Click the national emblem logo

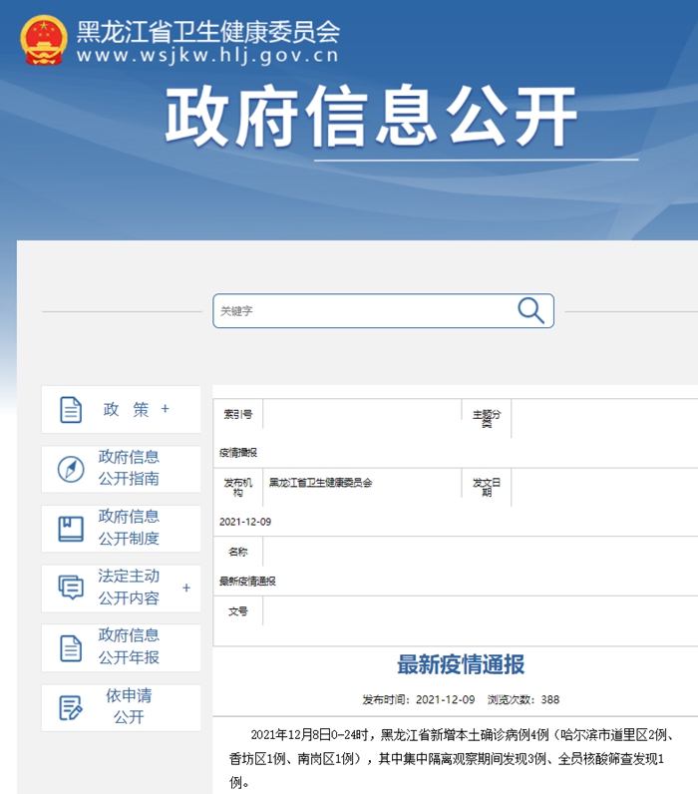click(43, 40)
